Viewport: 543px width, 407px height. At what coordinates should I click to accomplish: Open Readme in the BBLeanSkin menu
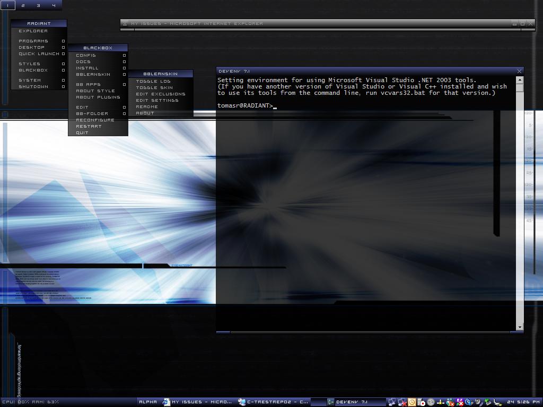(161, 107)
